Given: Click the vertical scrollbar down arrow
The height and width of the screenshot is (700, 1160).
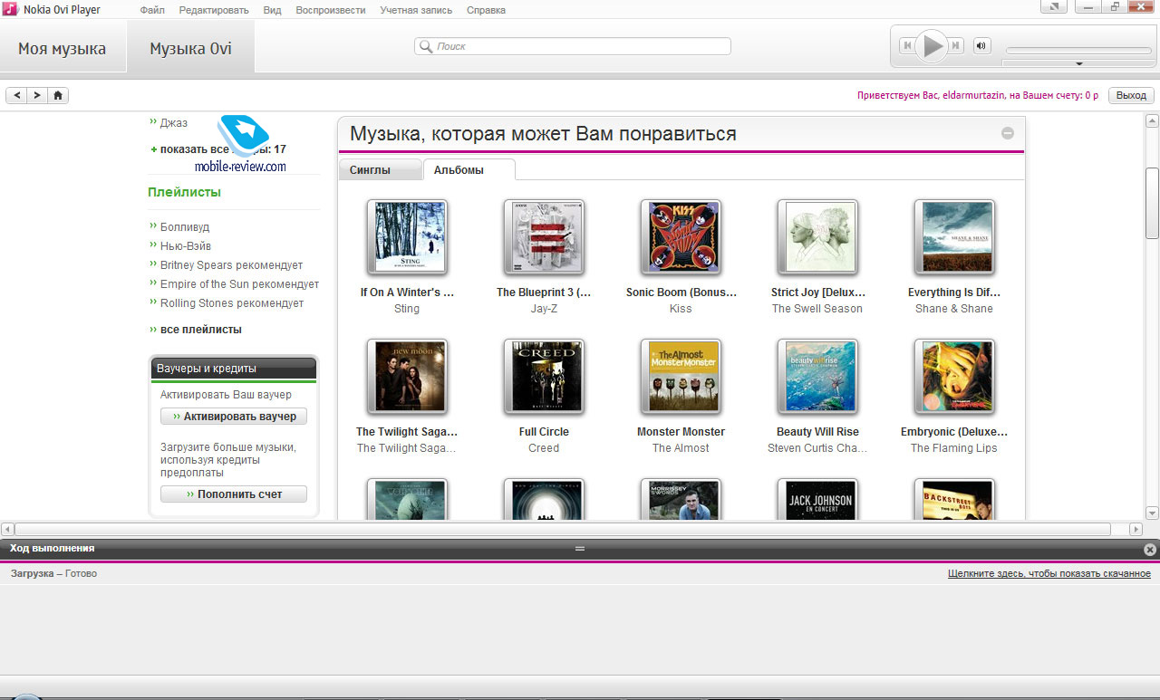Looking at the screenshot, I should pyautogui.click(x=1152, y=512).
